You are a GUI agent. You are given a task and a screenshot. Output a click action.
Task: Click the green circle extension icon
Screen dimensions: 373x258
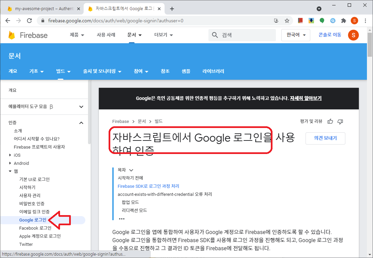(x=322, y=21)
